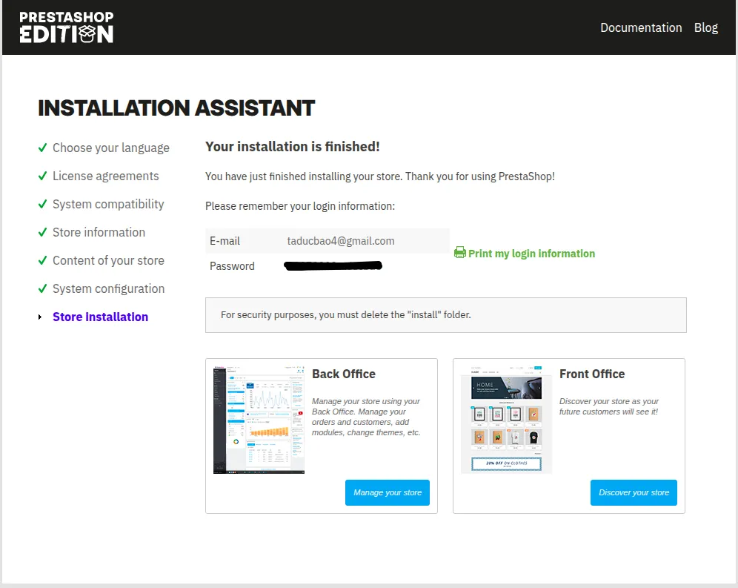Click the checkmark next to Choose your language
This screenshot has height=588, width=738.
pyautogui.click(x=43, y=148)
